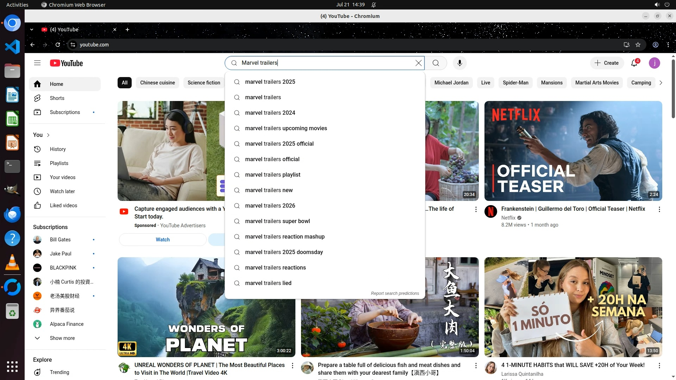676x380 pixels.
Task: Select 'marvel trailers 2025 official' suggestion
Action: (x=279, y=144)
